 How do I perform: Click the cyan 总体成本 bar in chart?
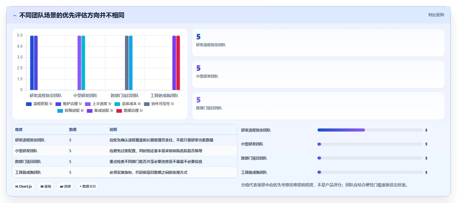point(83,63)
